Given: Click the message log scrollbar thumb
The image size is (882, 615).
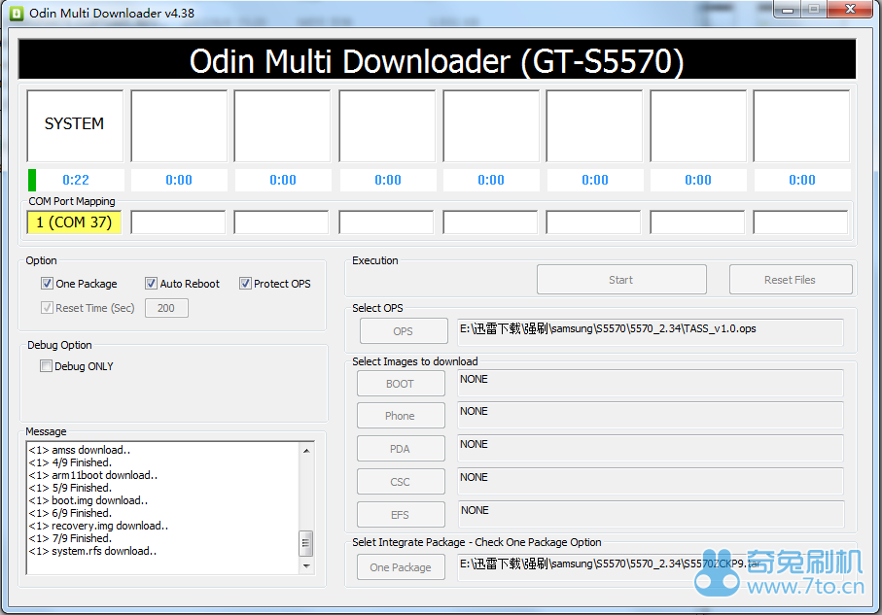Looking at the screenshot, I should pyautogui.click(x=306, y=543).
